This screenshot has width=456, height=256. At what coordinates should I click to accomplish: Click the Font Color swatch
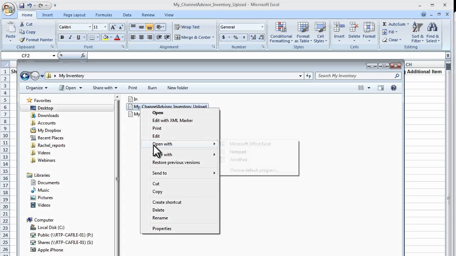tap(117, 37)
